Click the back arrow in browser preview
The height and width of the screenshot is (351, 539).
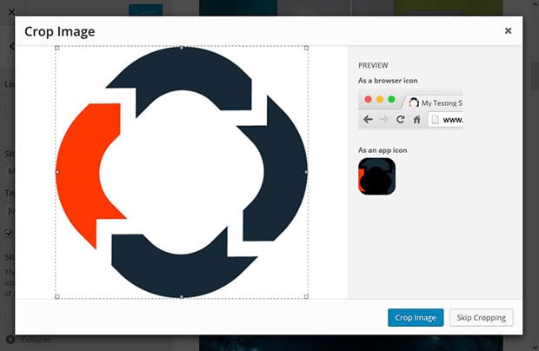pyautogui.click(x=368, y=120)
